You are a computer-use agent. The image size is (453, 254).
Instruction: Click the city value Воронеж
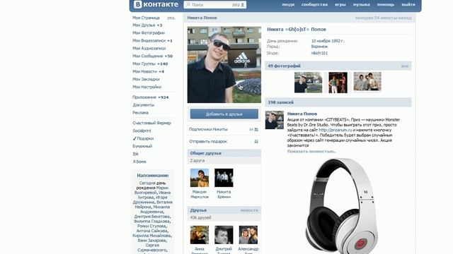coord(319,47)
